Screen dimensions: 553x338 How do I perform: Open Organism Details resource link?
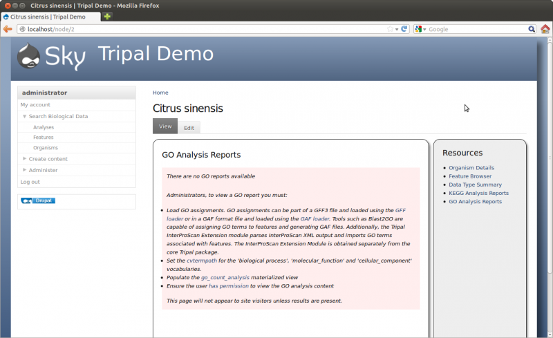471,167
